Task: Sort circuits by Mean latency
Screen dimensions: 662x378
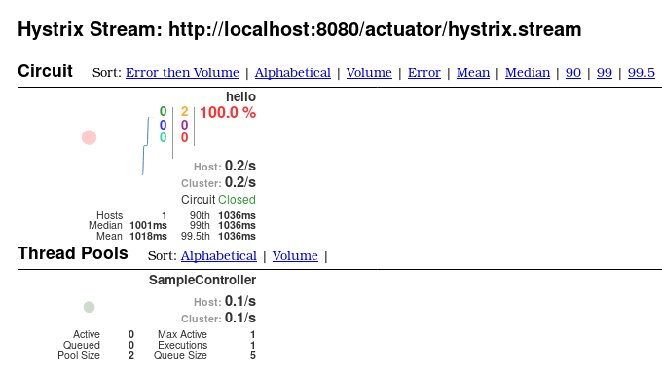Action: (x=473, y=73)
